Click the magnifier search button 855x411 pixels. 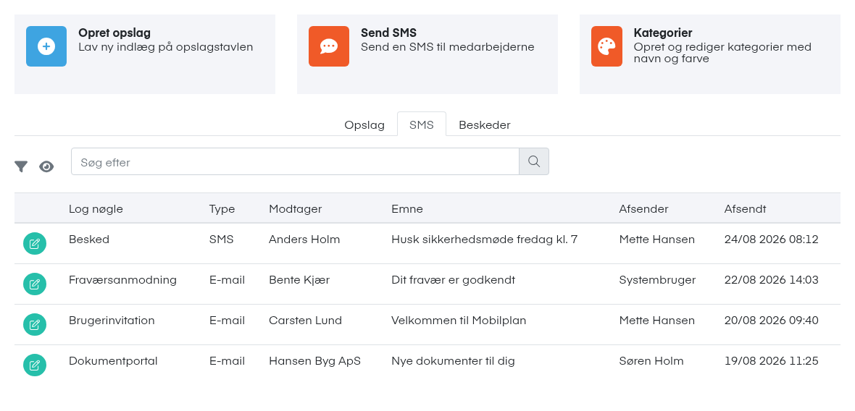tap(534, 161)
